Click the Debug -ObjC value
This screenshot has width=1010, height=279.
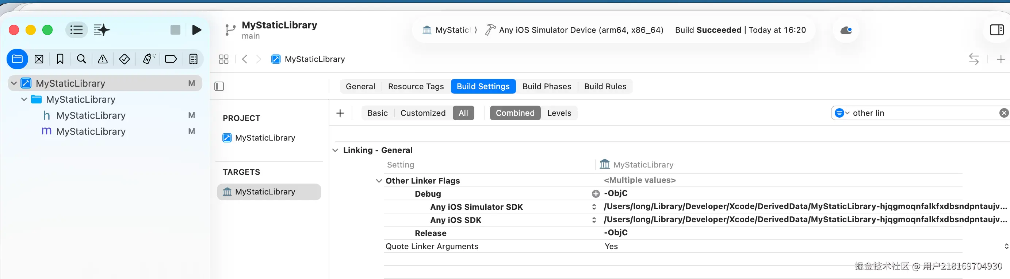click(616, 193)
